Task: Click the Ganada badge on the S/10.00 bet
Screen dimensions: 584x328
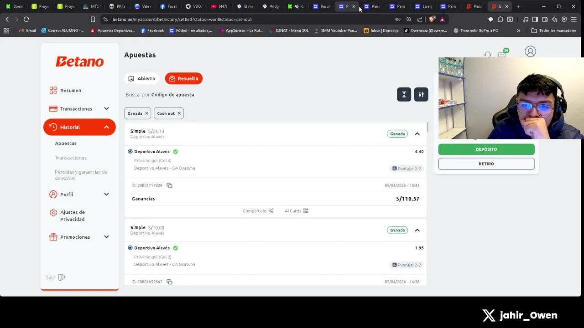Action: coord(397,230)
